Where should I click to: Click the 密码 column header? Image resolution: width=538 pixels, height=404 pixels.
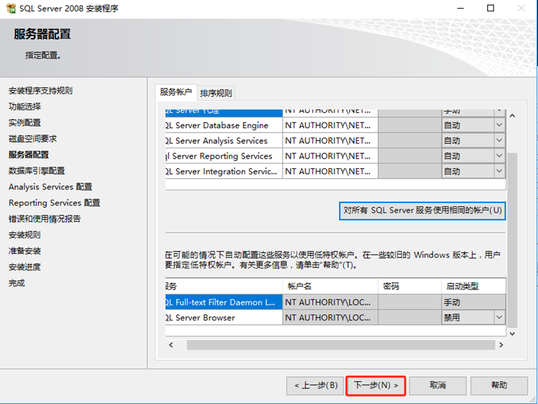pos(410,286)
